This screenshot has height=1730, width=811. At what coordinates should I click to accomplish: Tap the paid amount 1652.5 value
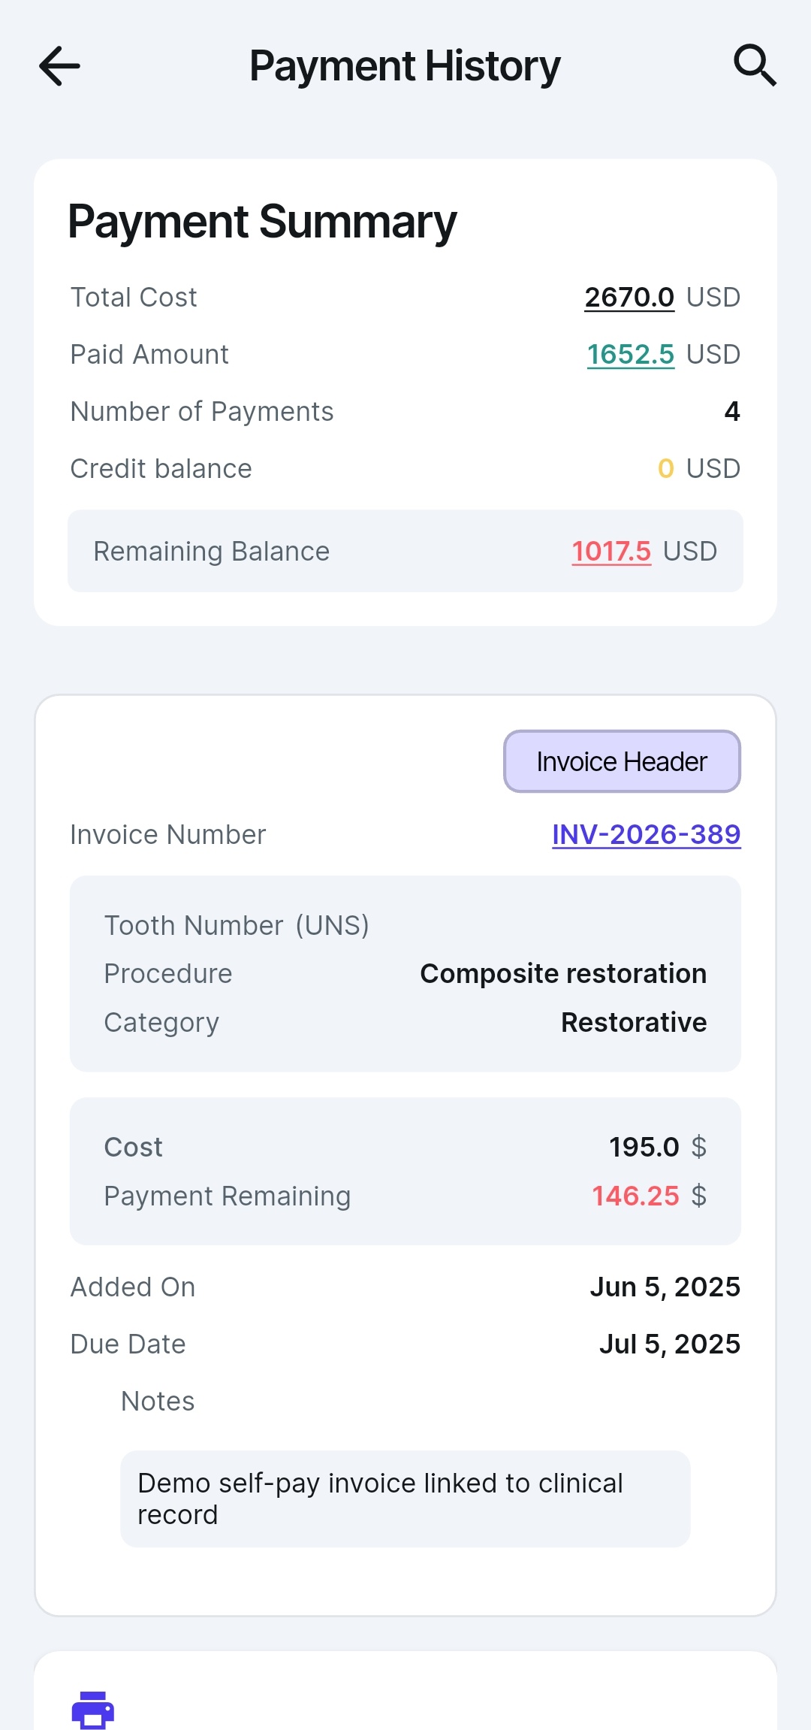pyautogui.click(x=631, y=355)
